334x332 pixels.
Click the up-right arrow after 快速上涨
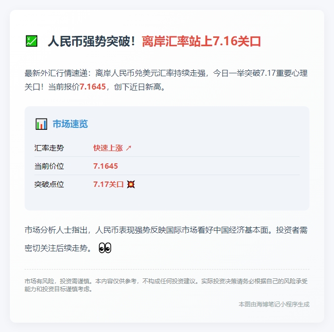(129, 148)
